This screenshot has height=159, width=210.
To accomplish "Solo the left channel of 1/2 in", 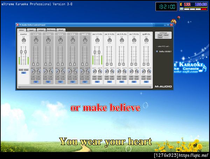I will [33, 77].
